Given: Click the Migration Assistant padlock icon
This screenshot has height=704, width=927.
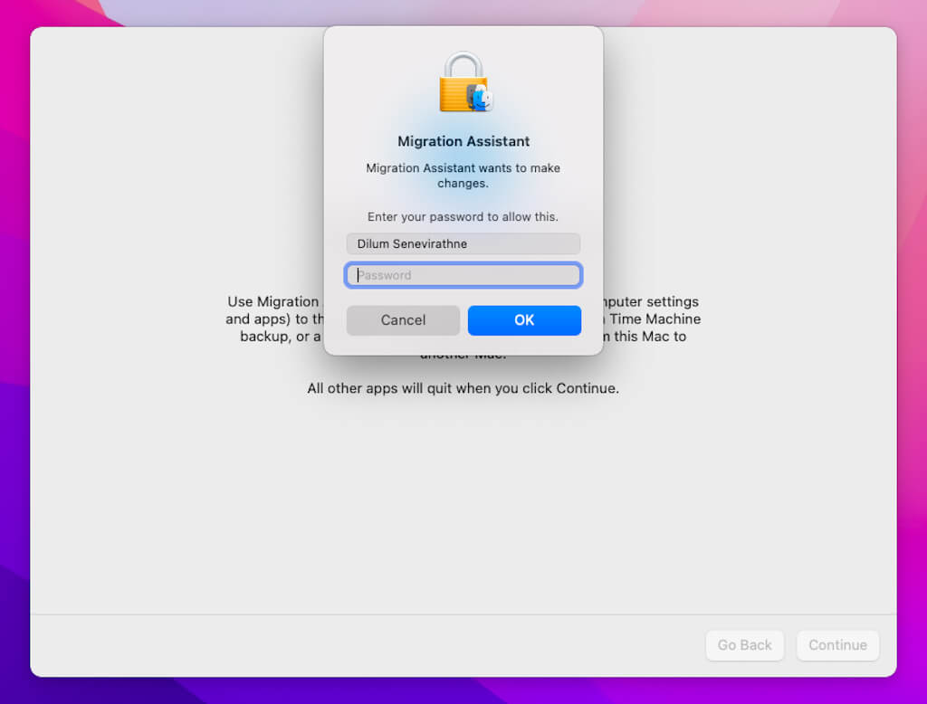Looking at the screenshot, I should (x=464, y=82).
